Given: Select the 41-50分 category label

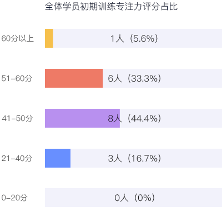Looking at the screenshot, I should click(17, 118).
